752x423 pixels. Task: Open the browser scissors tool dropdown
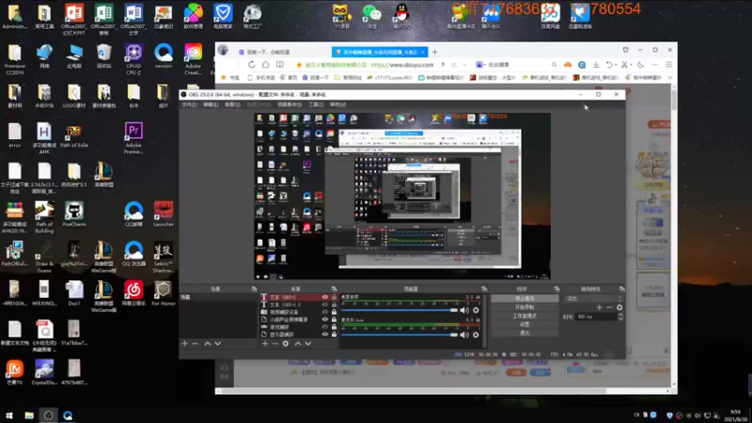coord(630,65)
